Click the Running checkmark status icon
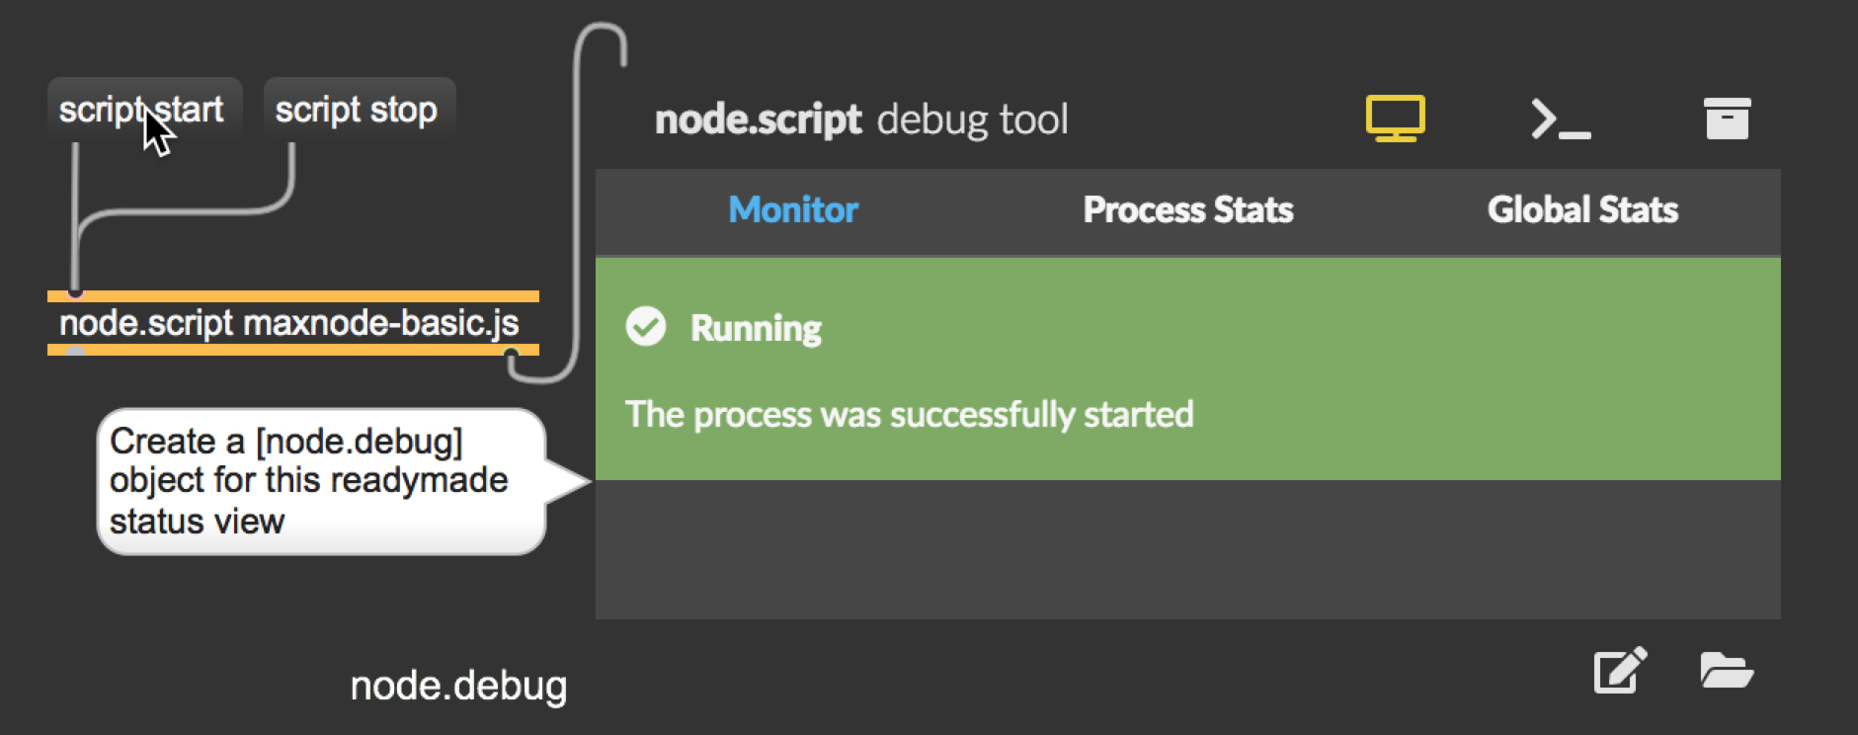Image resolution: width=1858 pixels, height=735 pixels. tap(646, 327)
